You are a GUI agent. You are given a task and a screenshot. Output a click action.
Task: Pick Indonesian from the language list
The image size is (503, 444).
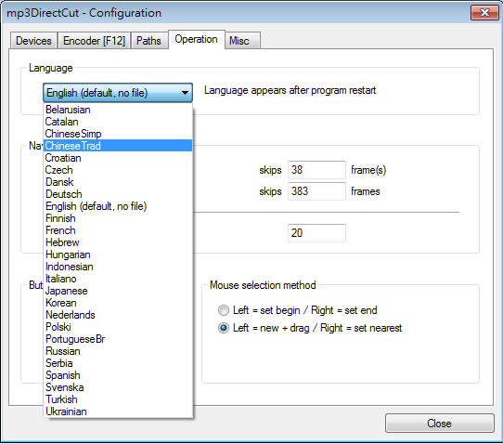118,267
